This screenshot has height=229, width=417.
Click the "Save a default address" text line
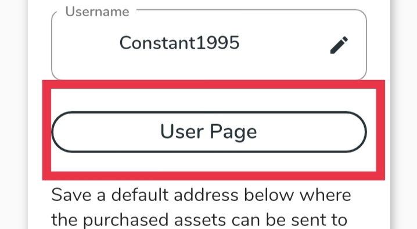202,195
